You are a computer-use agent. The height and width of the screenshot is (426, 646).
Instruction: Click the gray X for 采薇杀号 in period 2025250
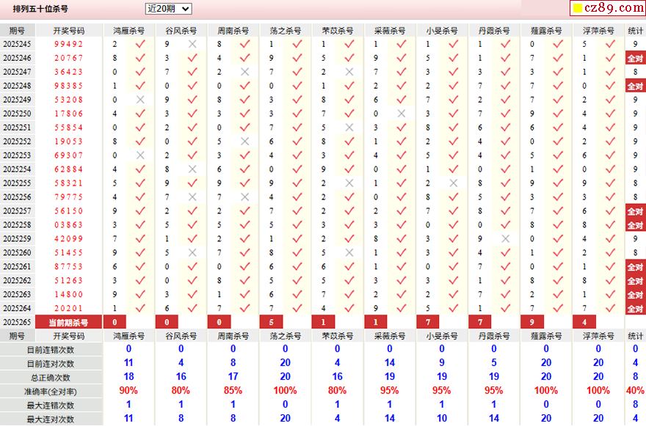pyautogui.click(x=402, y=114)
